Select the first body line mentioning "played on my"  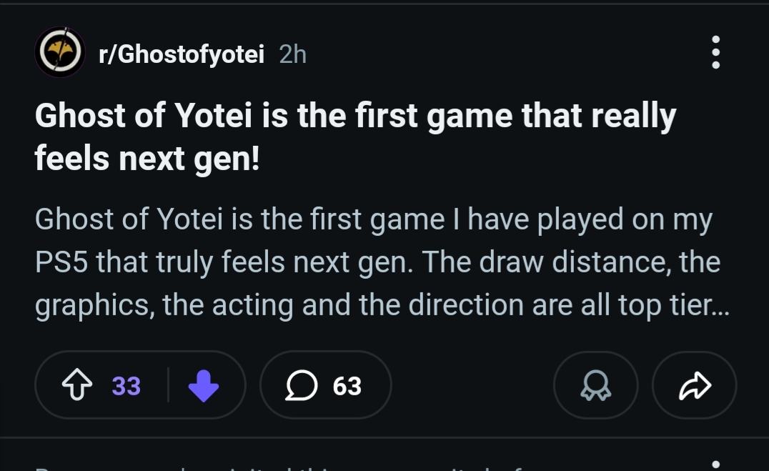tap(373, 220)
